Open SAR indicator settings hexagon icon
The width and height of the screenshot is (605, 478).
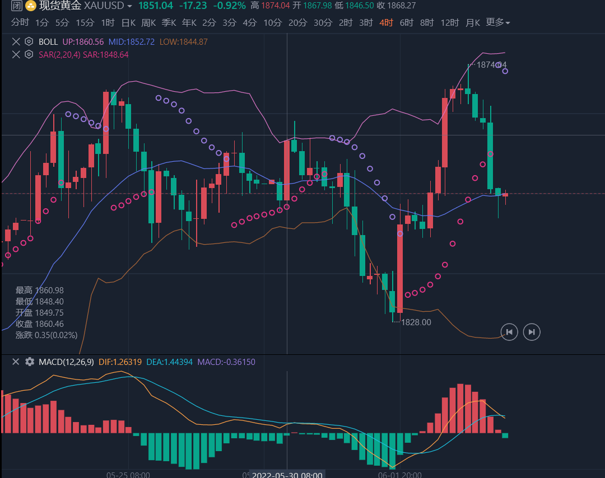click(29, 54)
